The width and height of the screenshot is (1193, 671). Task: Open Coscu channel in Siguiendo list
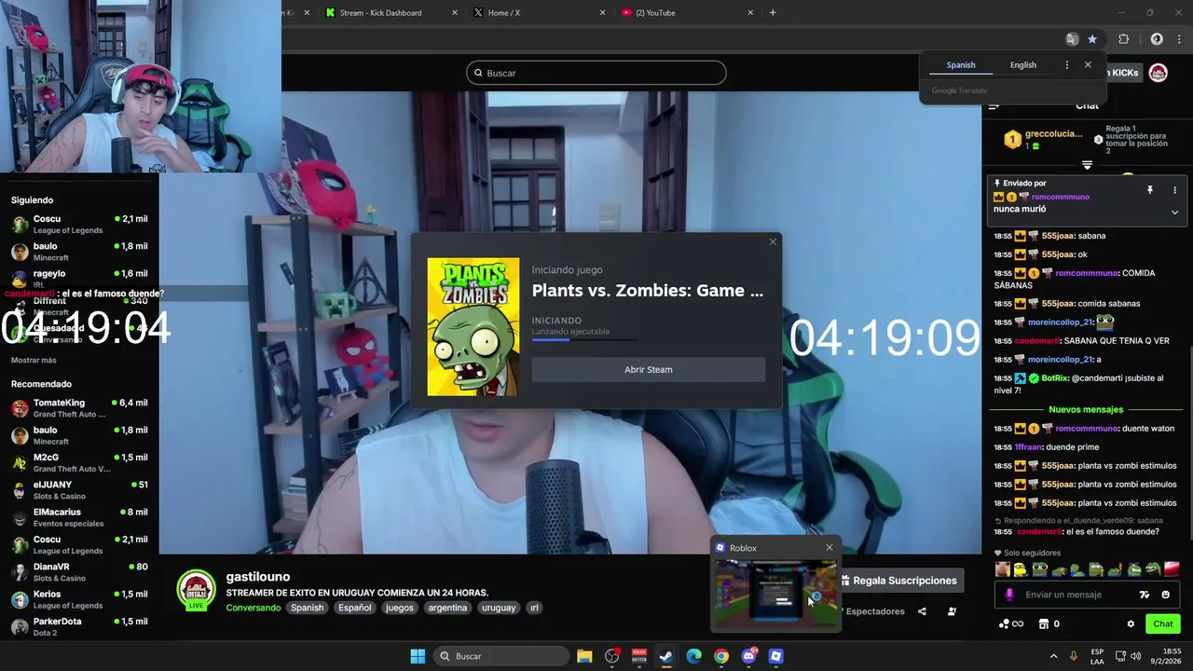coord(79,224)
